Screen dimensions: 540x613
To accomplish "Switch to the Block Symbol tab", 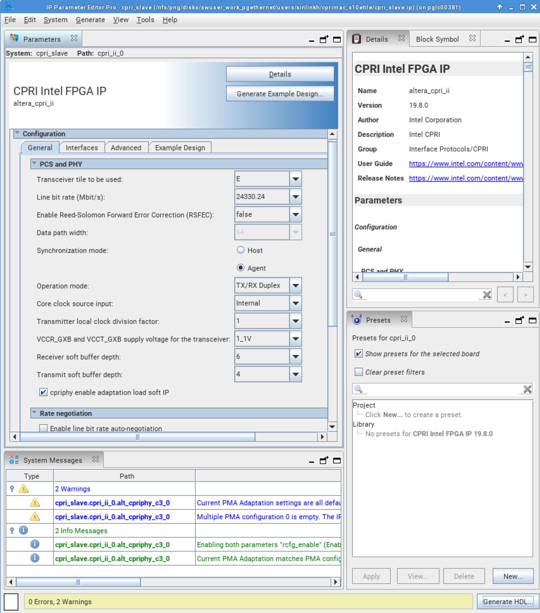I will [437, 39].
